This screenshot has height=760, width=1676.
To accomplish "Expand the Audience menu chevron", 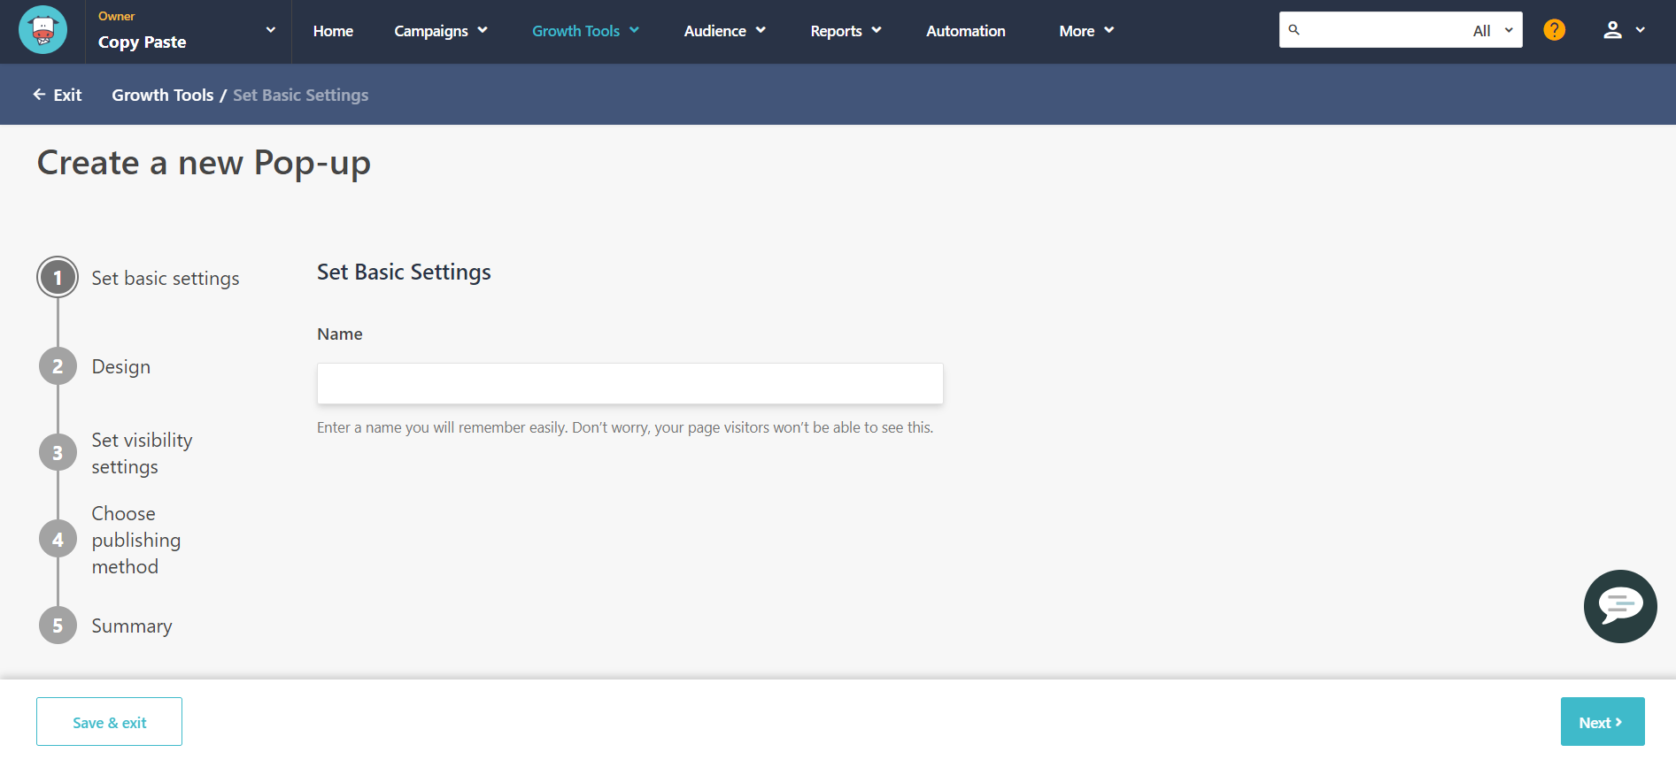I will 761,30.
